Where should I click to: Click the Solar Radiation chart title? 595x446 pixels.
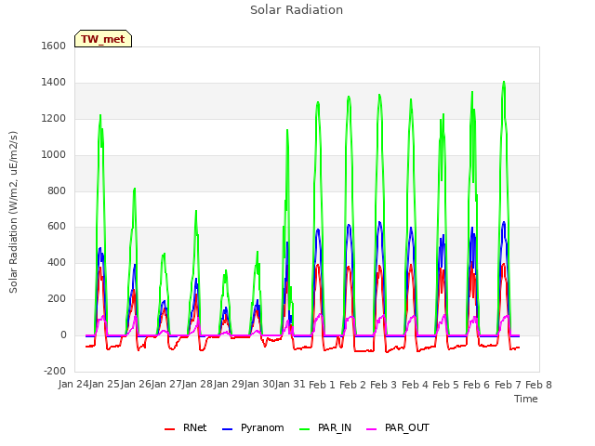297,10
